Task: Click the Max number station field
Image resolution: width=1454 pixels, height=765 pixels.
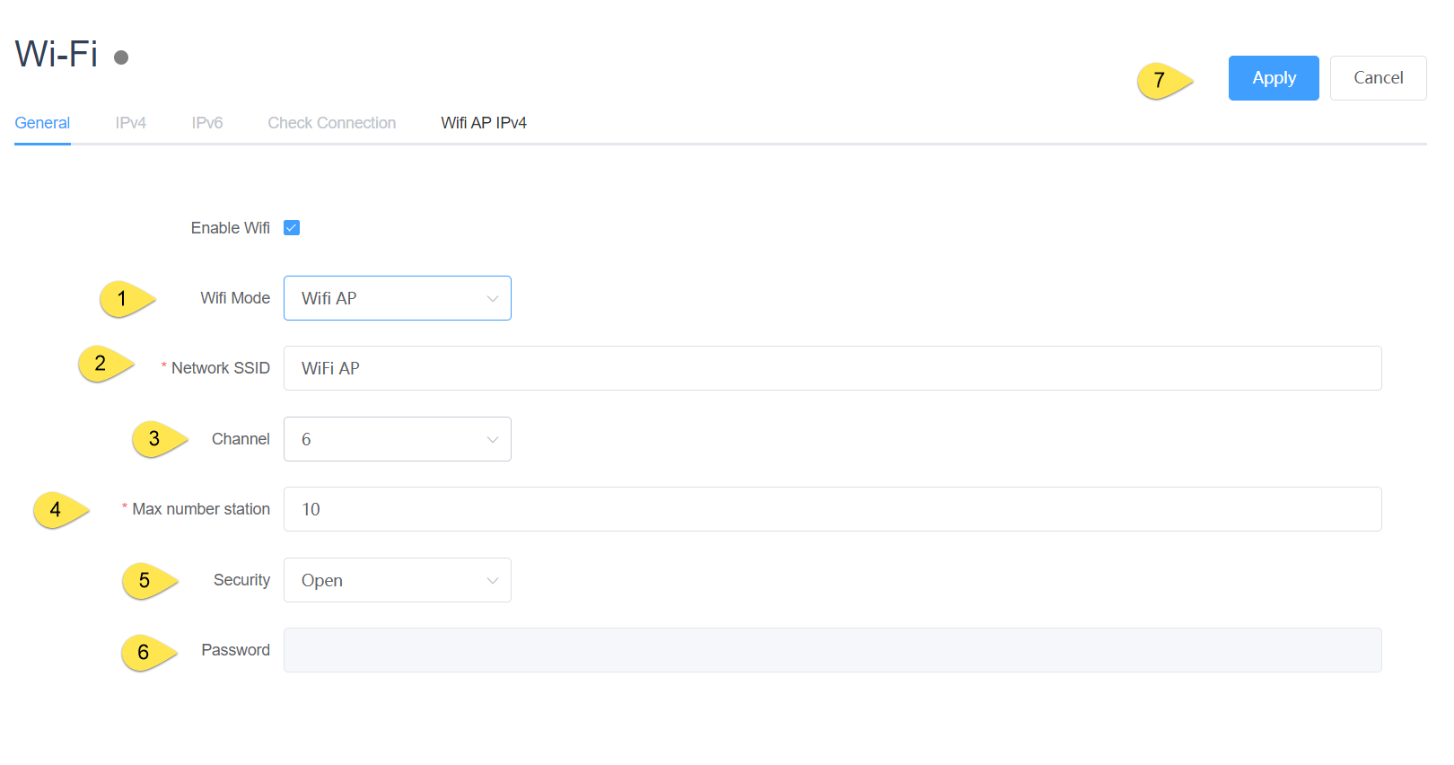Action: (x=831, y=509)
